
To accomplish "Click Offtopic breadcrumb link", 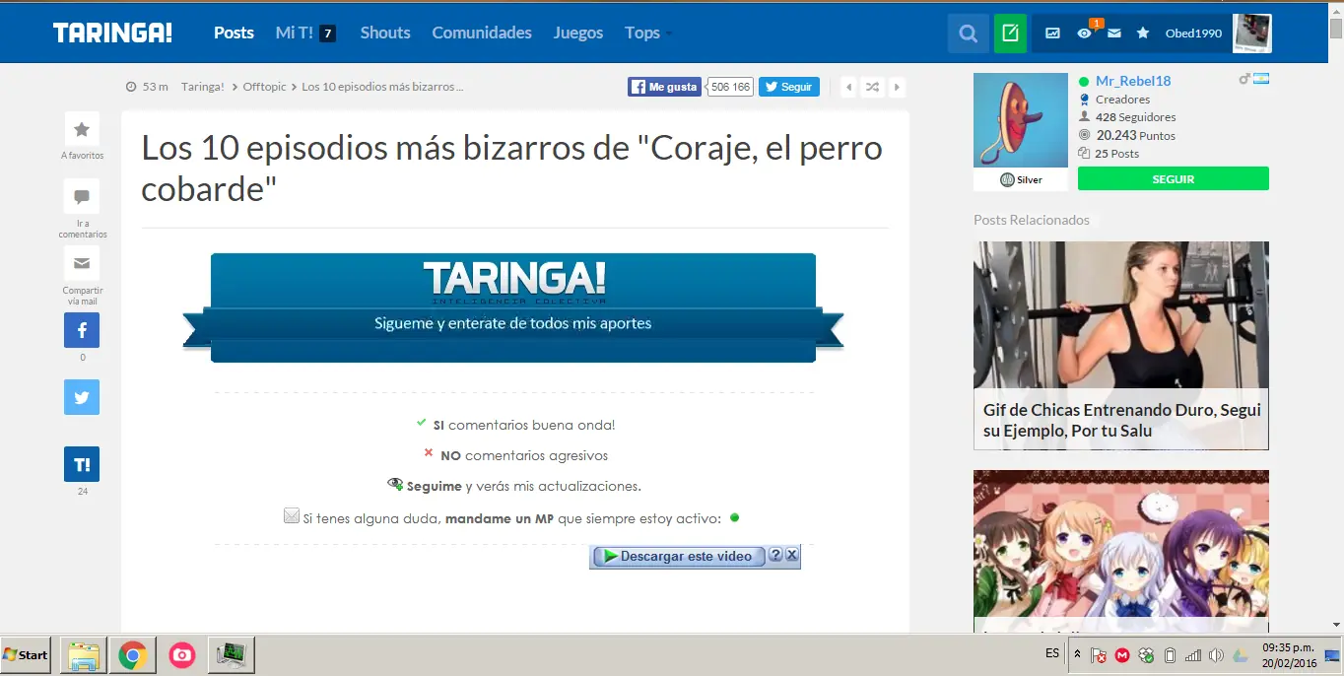I will [264, 87].
